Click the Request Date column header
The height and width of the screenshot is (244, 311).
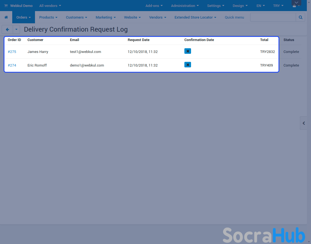pos(139,40)
